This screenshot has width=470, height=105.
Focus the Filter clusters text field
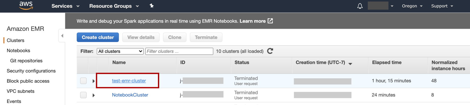point(179,51)
